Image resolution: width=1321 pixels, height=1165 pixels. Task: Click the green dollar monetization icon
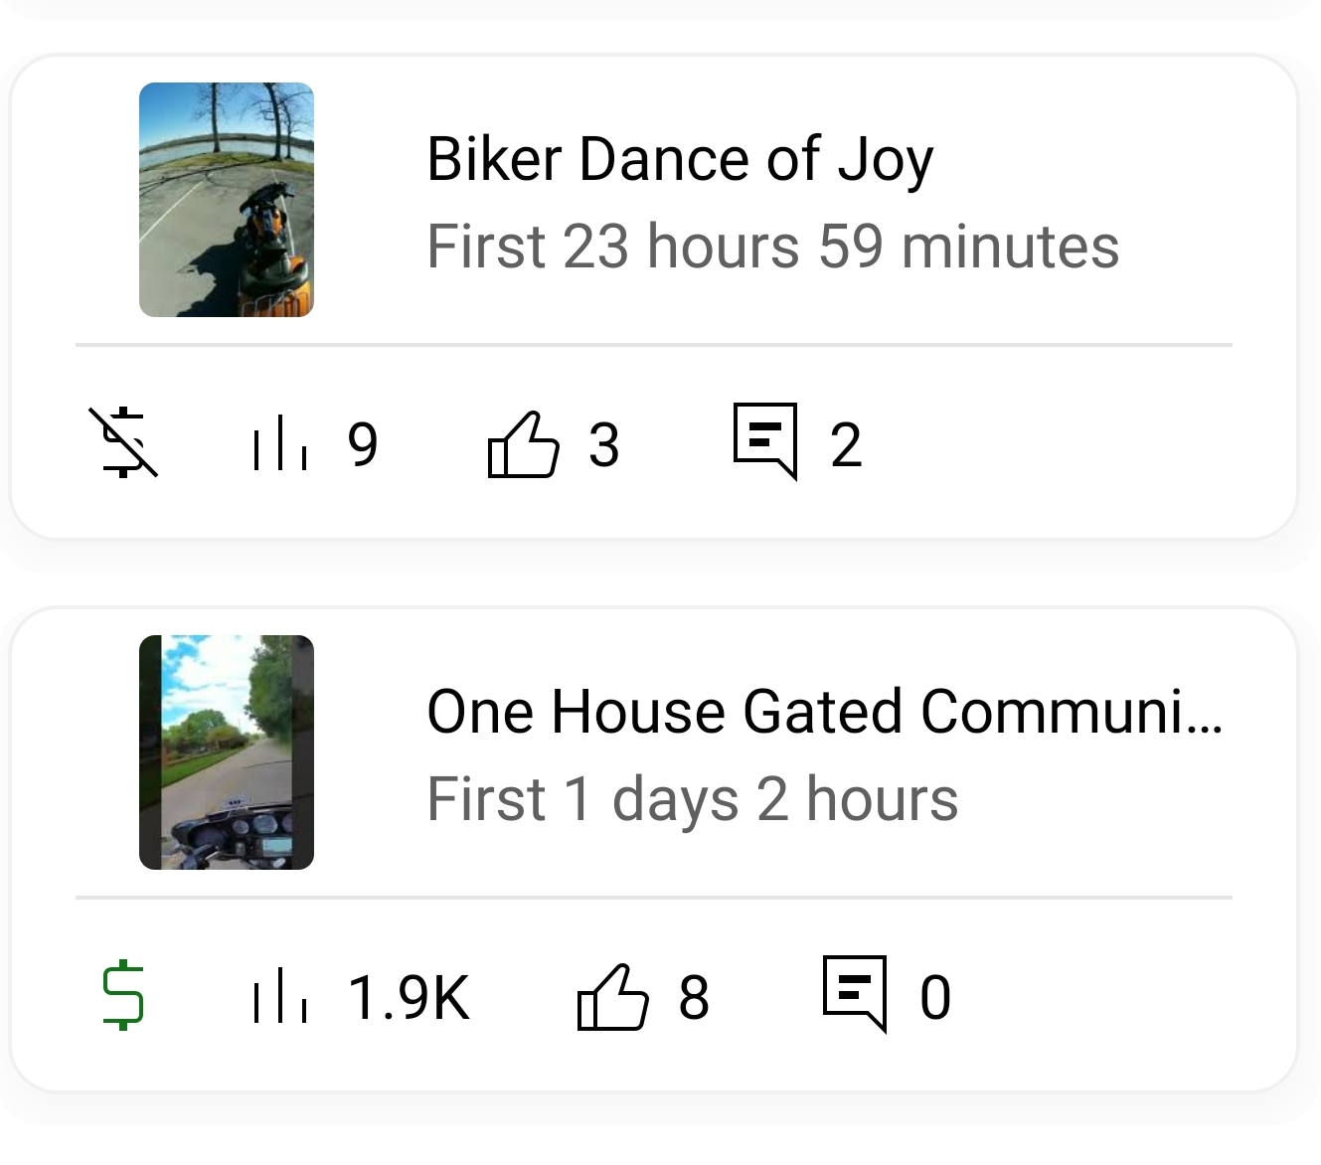123,995
